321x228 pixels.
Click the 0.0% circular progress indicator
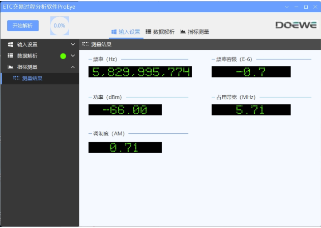pos(60,25)
